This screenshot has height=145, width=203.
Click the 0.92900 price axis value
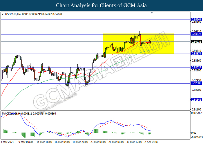[x=196, y=70]
